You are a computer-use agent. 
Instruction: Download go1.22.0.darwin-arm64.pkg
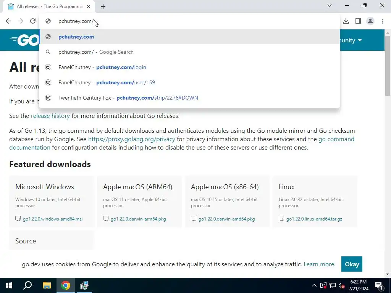(x=138, y=219)
